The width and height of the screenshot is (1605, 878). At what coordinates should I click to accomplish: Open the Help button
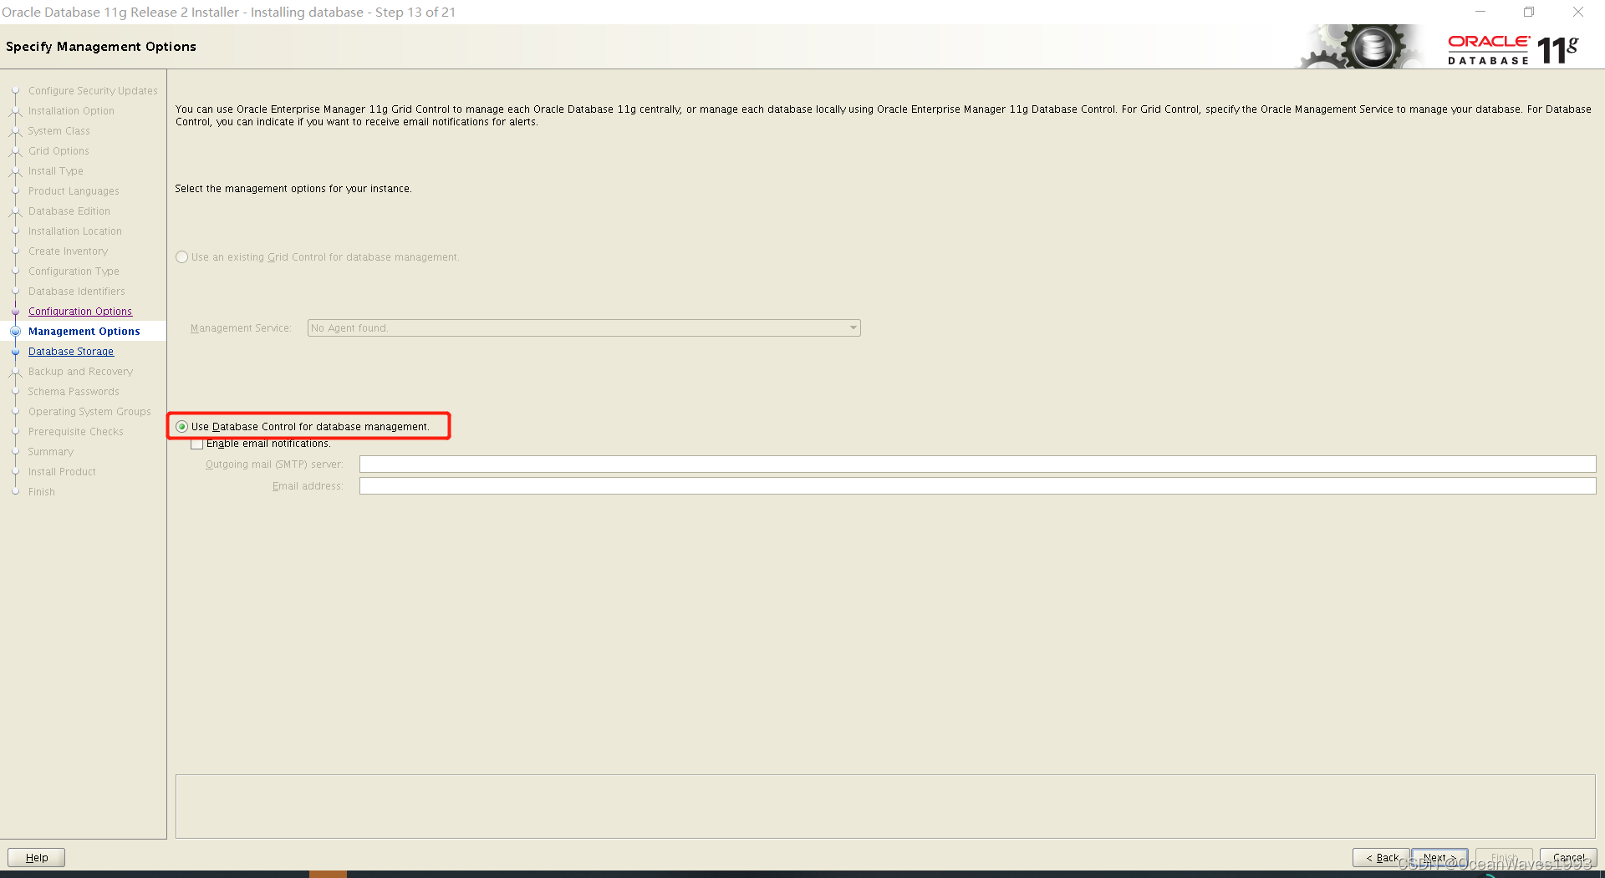[x=37, y=858]
